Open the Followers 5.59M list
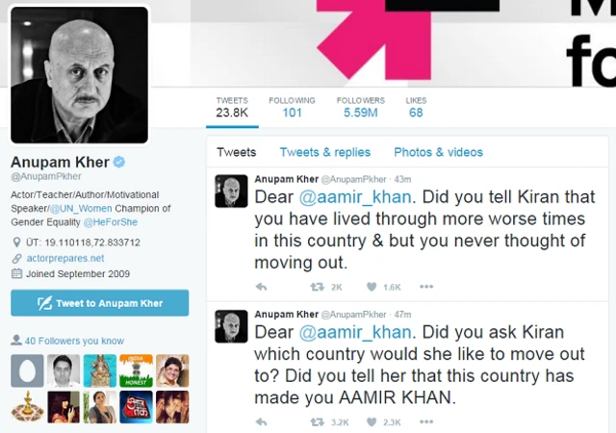 click(361, 107)
